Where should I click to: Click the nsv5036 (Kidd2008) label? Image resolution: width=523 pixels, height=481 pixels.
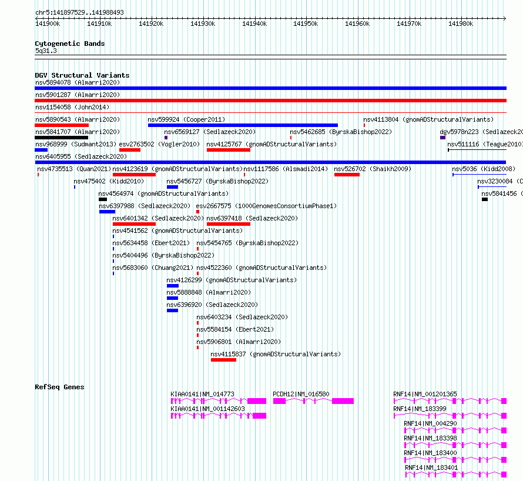tap(484, 169)
